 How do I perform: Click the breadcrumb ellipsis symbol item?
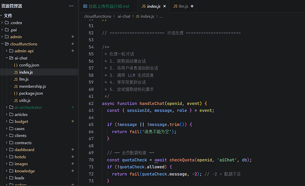coord(161,16)
